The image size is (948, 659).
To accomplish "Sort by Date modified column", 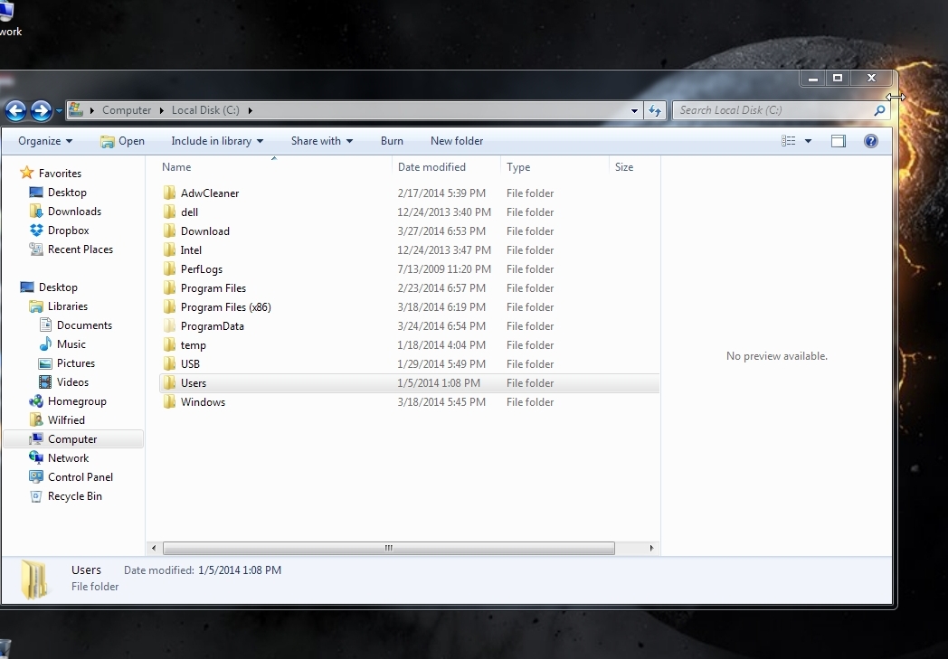I will click(431, 166).
